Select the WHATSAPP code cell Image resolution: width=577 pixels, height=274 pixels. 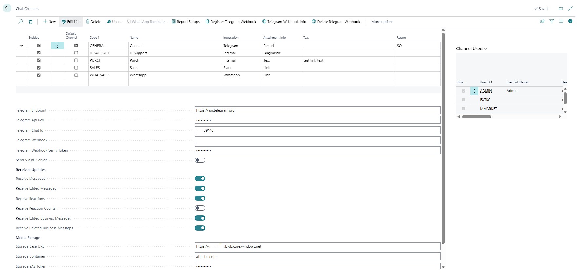pos(108,75)
